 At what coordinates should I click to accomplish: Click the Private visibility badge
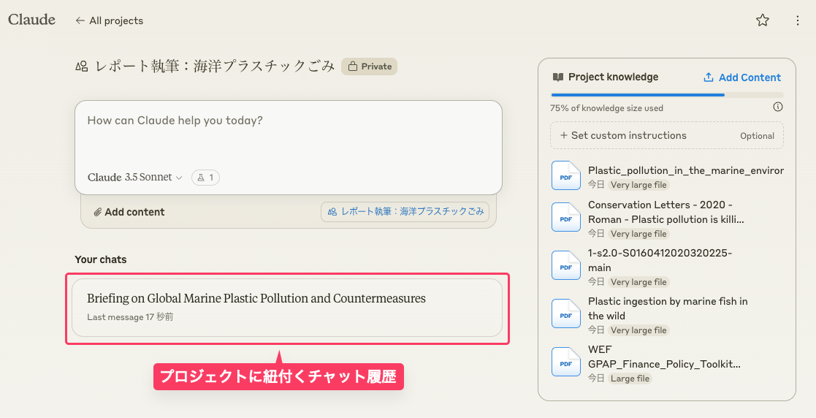[x=369, y=66]
